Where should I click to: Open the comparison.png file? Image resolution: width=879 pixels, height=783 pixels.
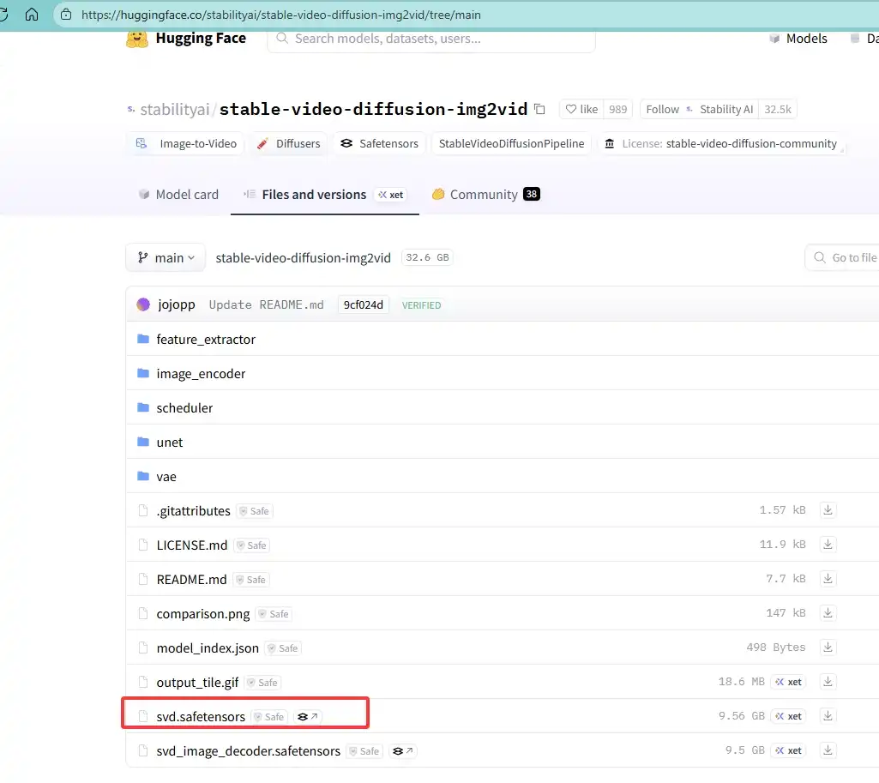[203, 614]
